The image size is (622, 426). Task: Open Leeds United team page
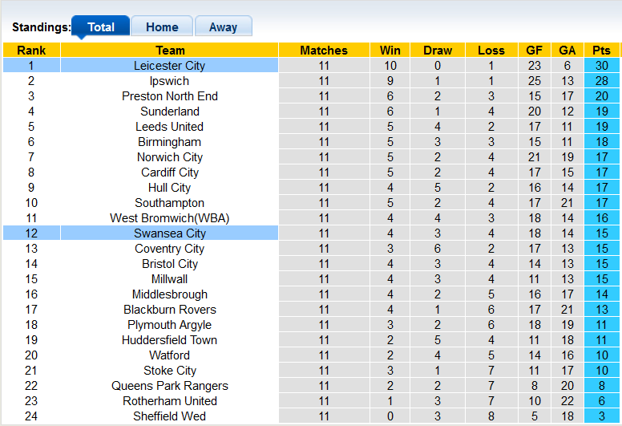click(169, 127)
